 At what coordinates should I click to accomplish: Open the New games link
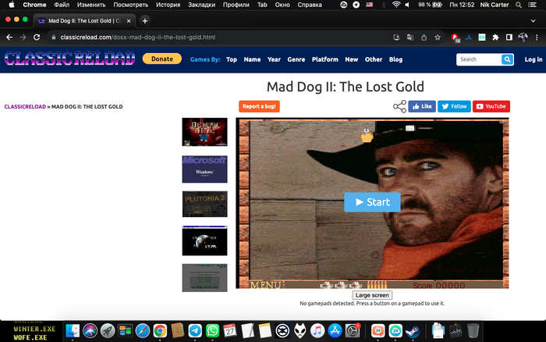(352, 59)
